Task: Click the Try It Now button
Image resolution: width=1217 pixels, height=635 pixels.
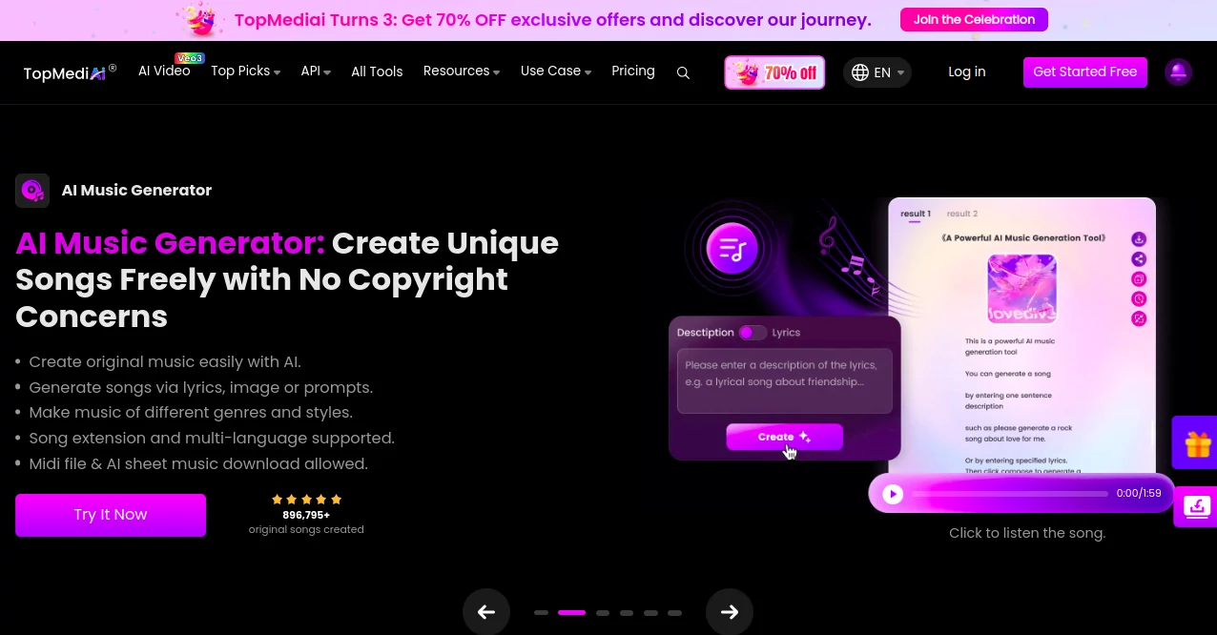Action: pyautogui.click(x=110, y=515)
